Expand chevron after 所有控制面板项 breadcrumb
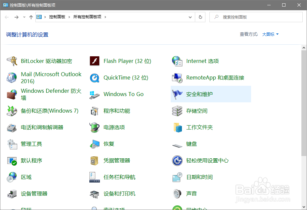307x210 pixels. click(105, 17)
